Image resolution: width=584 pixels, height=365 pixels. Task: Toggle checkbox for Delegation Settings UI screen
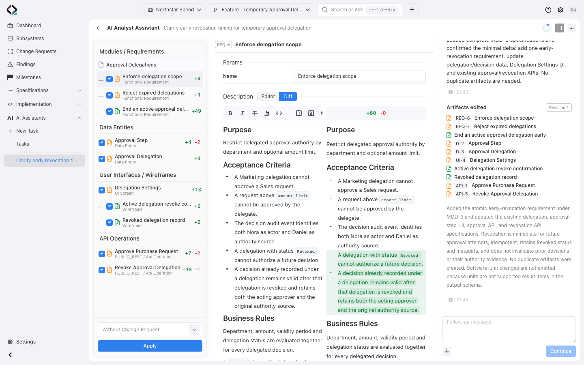tap(102, 190)
